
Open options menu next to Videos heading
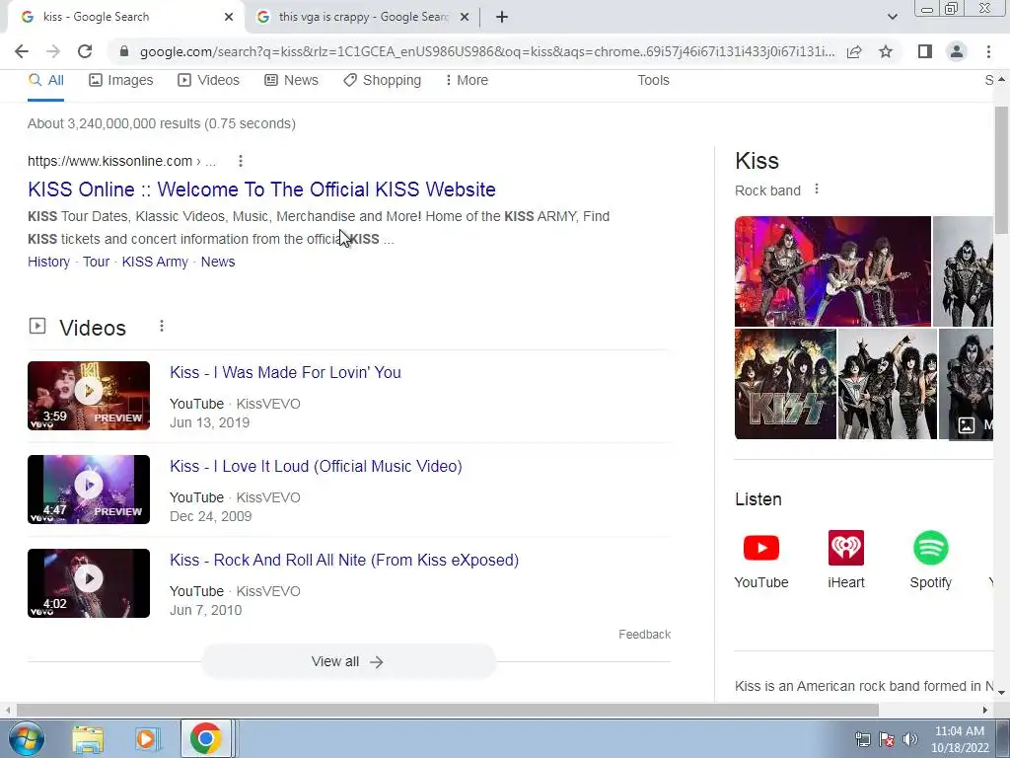coord(162,327)
